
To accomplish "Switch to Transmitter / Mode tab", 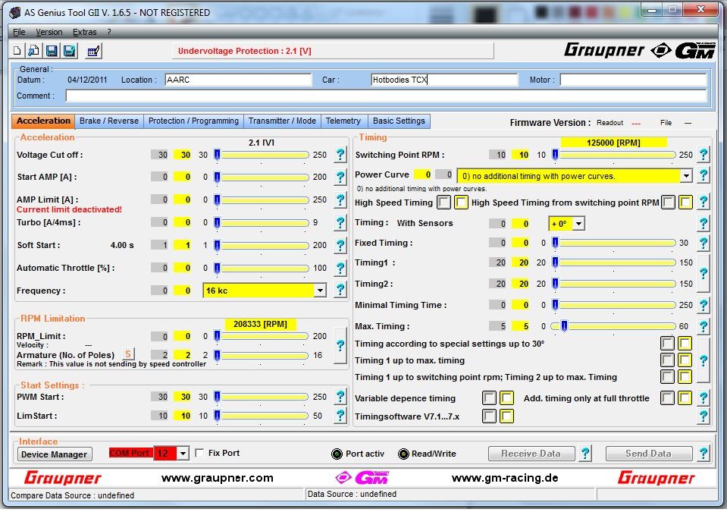I will pos(282,121).
